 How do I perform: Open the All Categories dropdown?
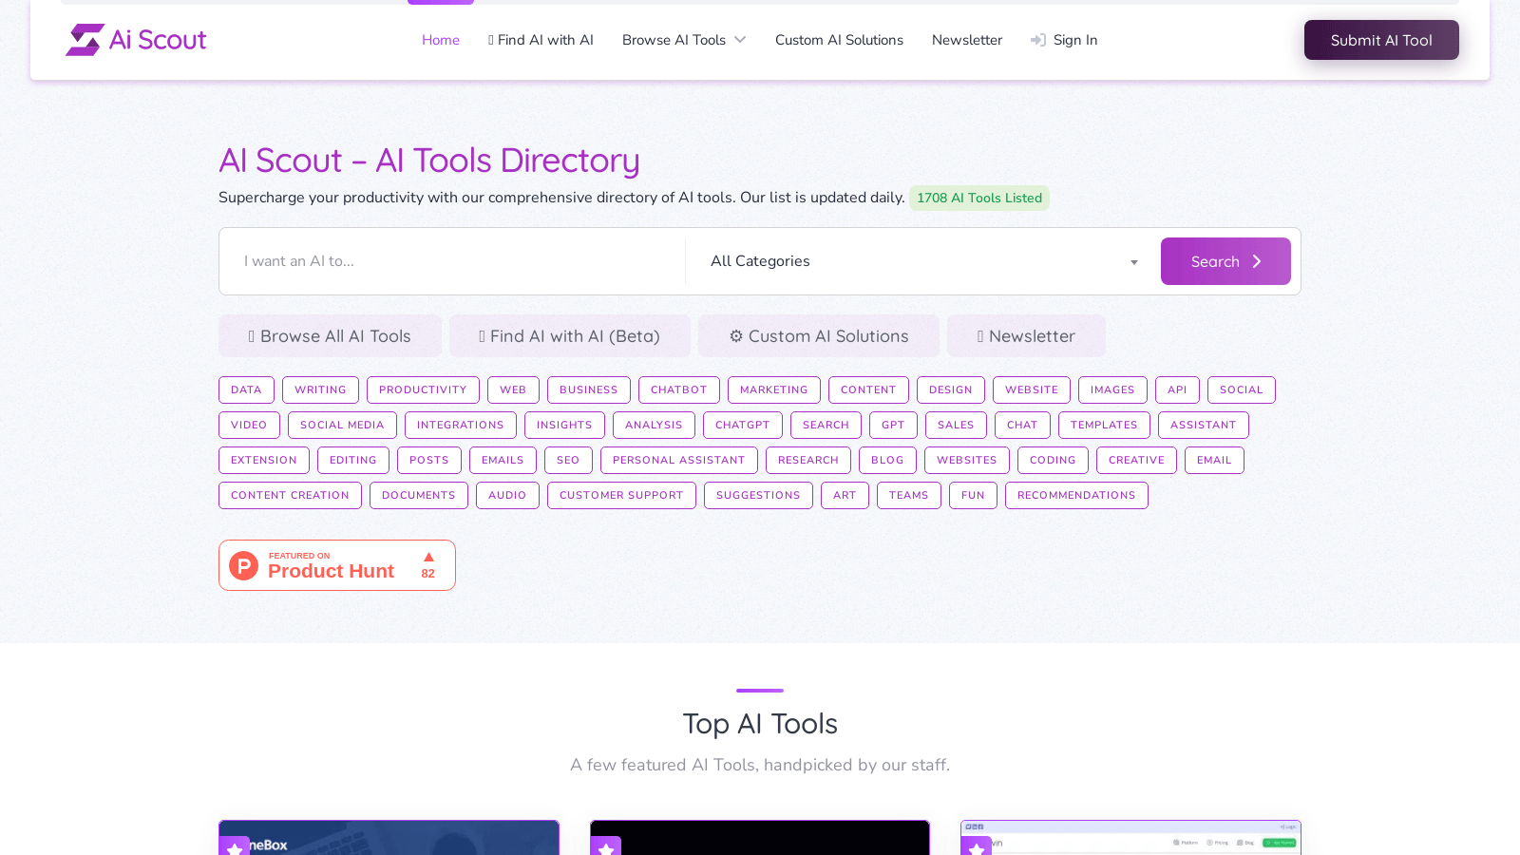[x=921, y=261]
